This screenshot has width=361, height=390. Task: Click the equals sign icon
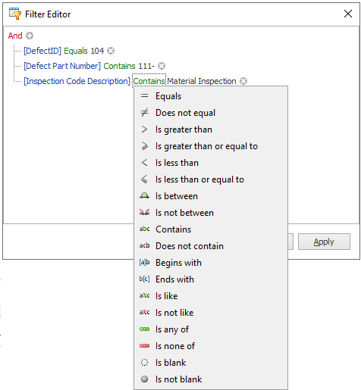click(x=144, y=96)
